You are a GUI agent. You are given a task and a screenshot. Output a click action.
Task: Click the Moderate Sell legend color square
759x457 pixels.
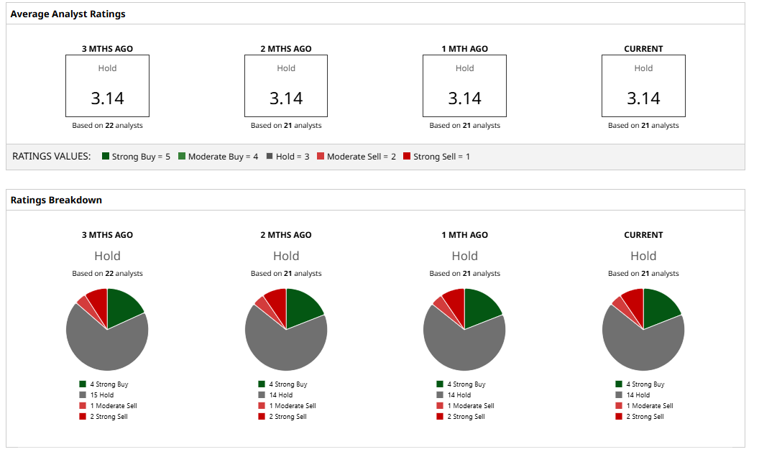[x=321, y=156]
